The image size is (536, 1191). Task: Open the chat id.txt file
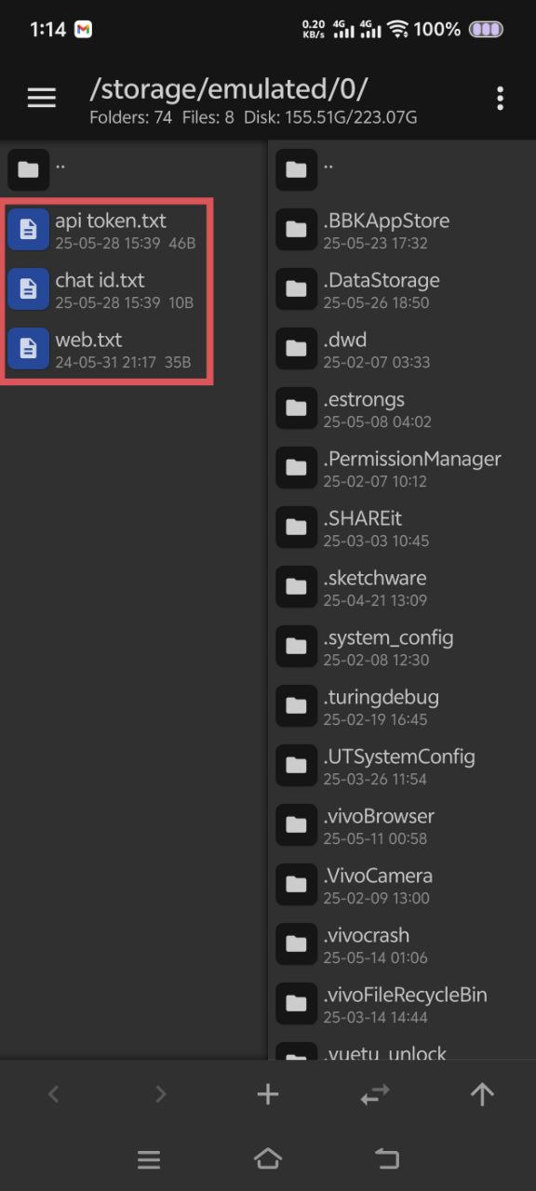(134, 288)
